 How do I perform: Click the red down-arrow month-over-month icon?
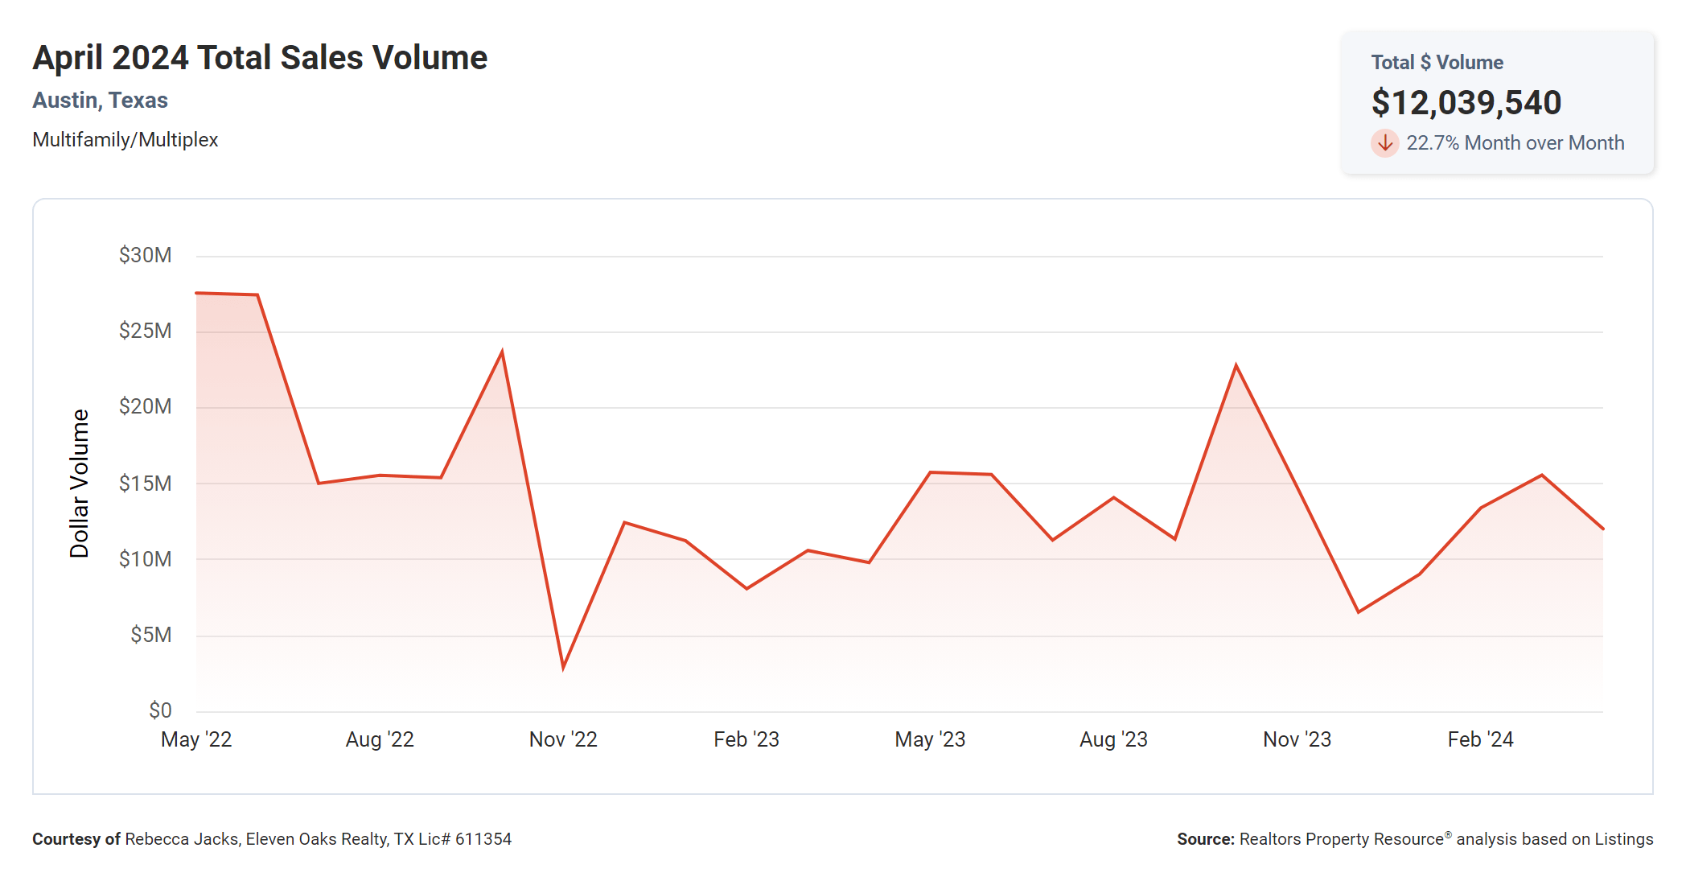(1384, 143)
